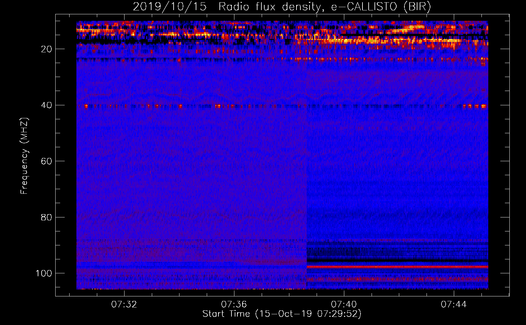The image size is (526, 325).
Task: Click the 'Start Time (15-Oct-19 07:29:52)' label
Action: [x=282, y=314]
